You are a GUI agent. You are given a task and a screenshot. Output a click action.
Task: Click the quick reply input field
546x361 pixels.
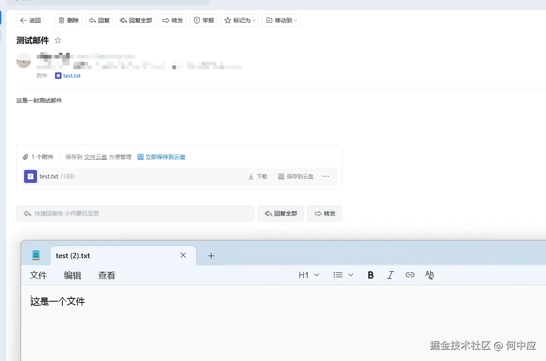pyautogui.click(x=134, y=213)
